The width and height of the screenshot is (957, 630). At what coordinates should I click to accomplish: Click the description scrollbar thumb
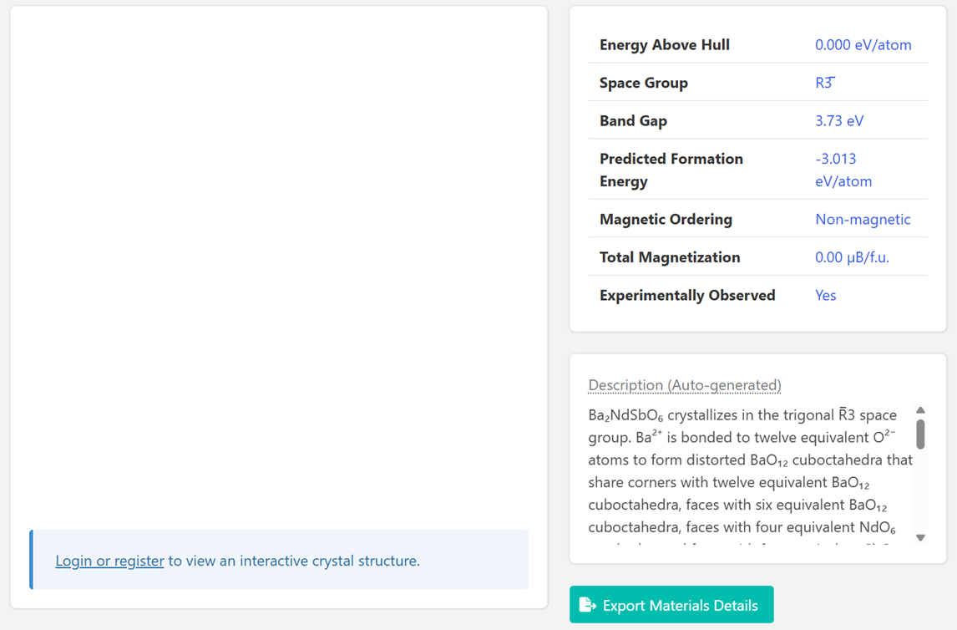(920, 434)
